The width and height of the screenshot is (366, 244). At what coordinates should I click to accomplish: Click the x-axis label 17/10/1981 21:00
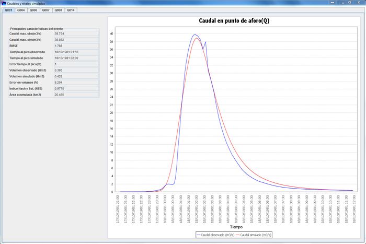pos(118,209)
